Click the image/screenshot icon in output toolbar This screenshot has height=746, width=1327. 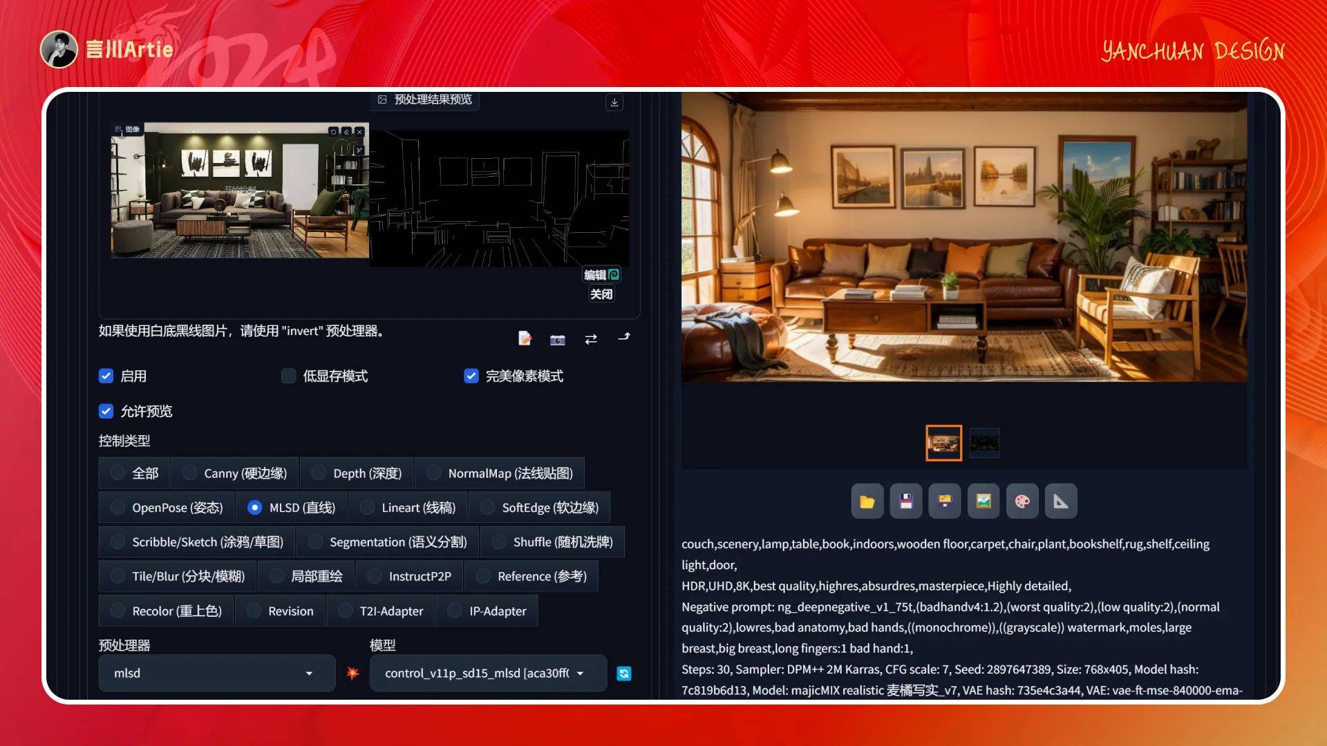983,501
